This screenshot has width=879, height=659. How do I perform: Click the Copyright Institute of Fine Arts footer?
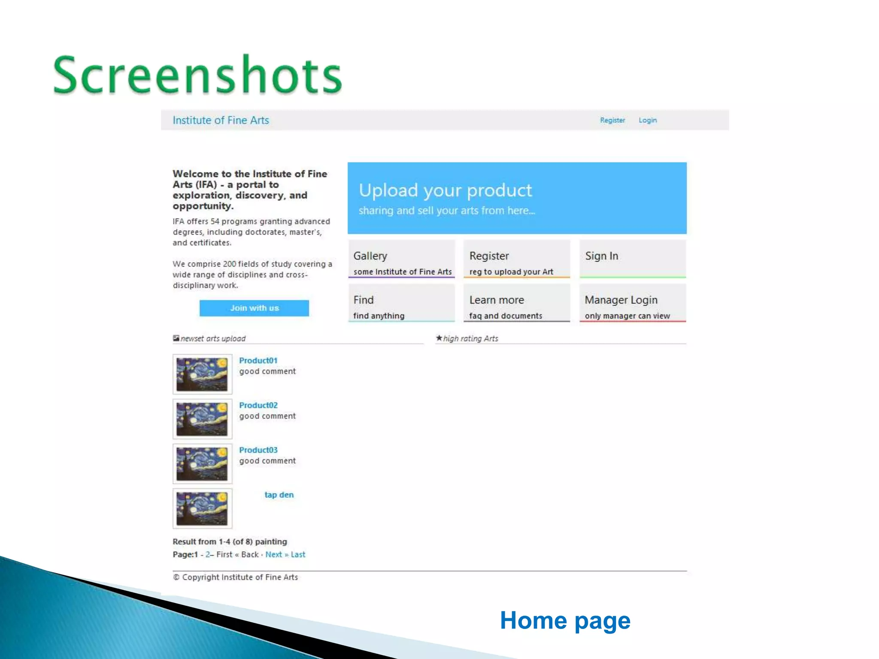pyautogui.click(x=235, y=577)
